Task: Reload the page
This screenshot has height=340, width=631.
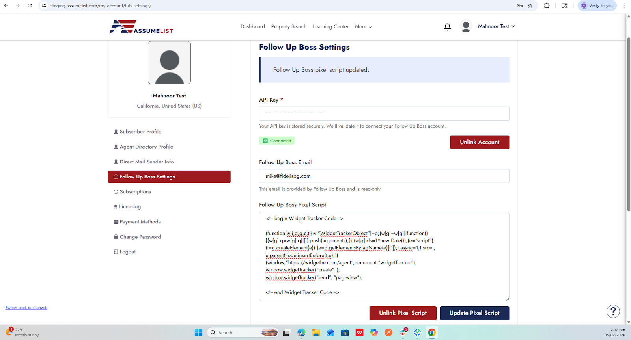Action: 30,6
